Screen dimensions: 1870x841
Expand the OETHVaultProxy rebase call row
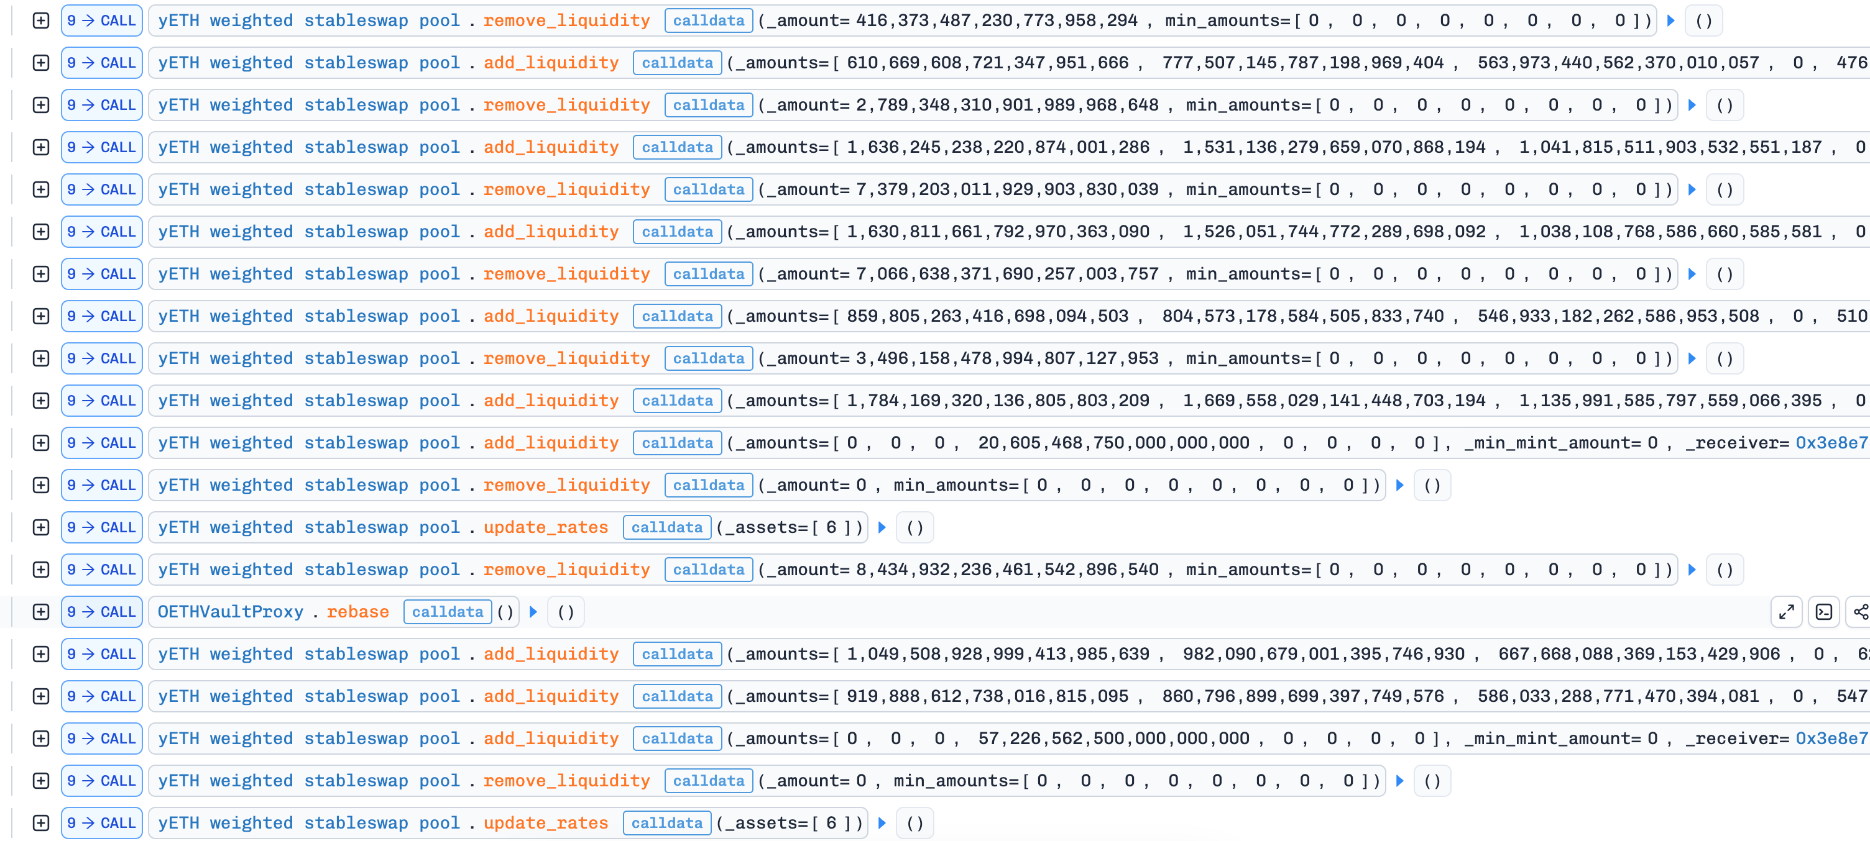pyautogui.click(x=42, y=612)
